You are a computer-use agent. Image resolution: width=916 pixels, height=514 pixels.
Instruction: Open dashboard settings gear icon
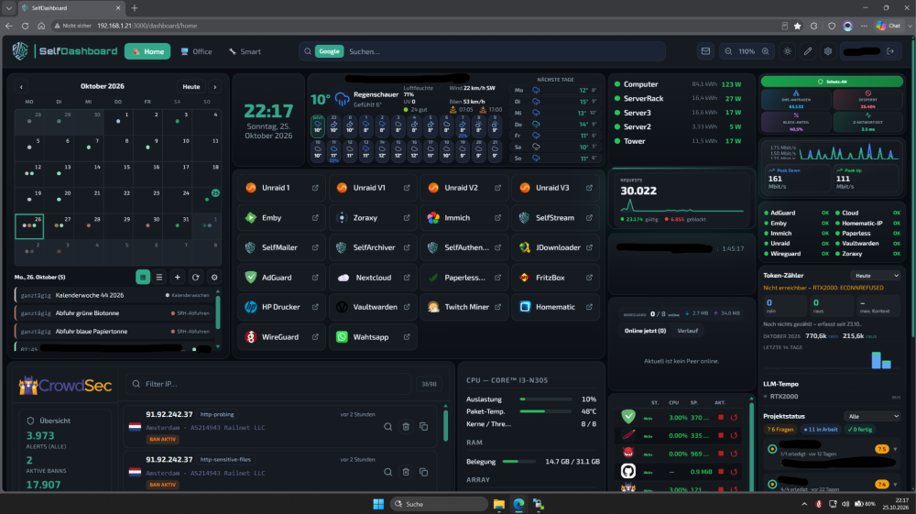pos(828,51)
